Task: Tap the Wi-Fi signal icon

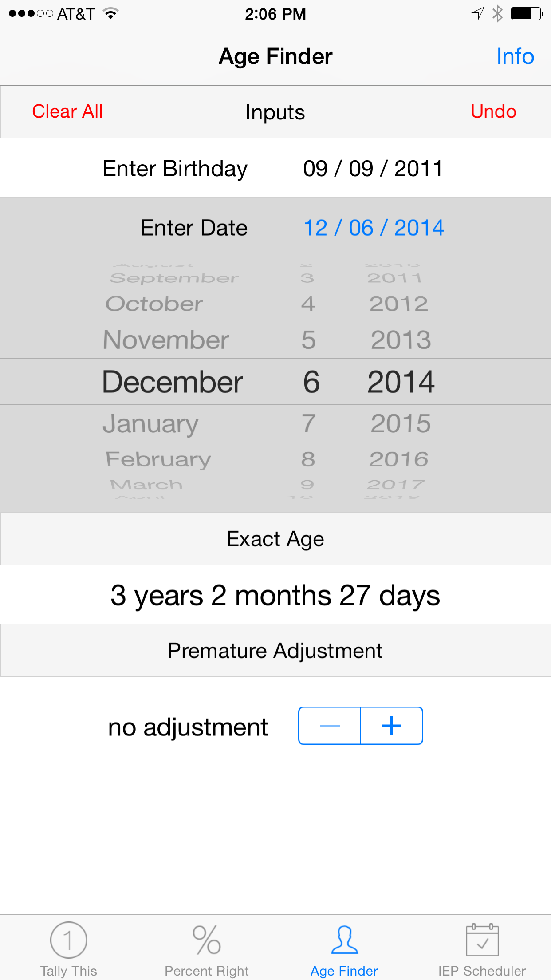Action: [x=111, y=14]
